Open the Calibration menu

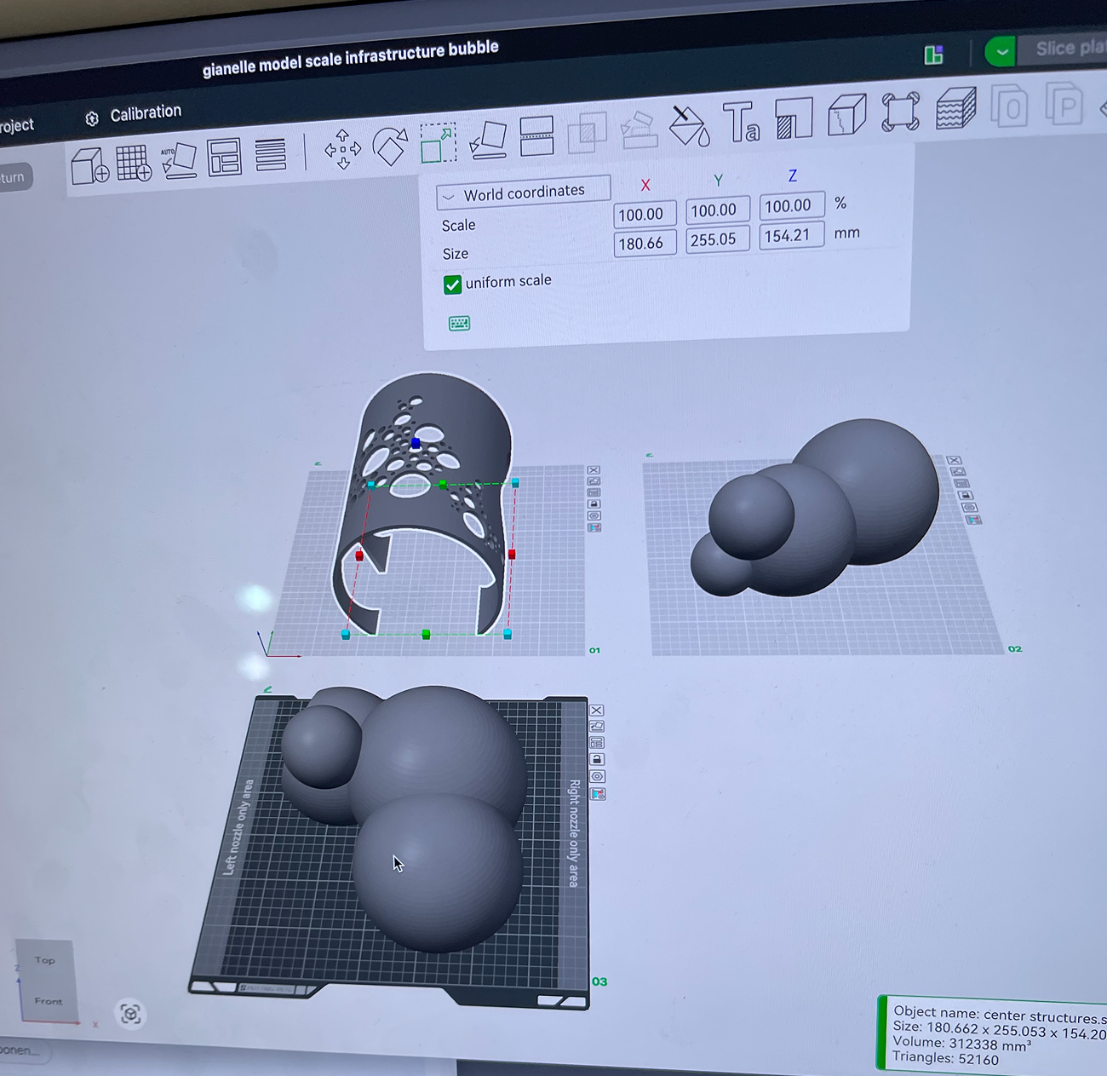(x=134, y=114)
